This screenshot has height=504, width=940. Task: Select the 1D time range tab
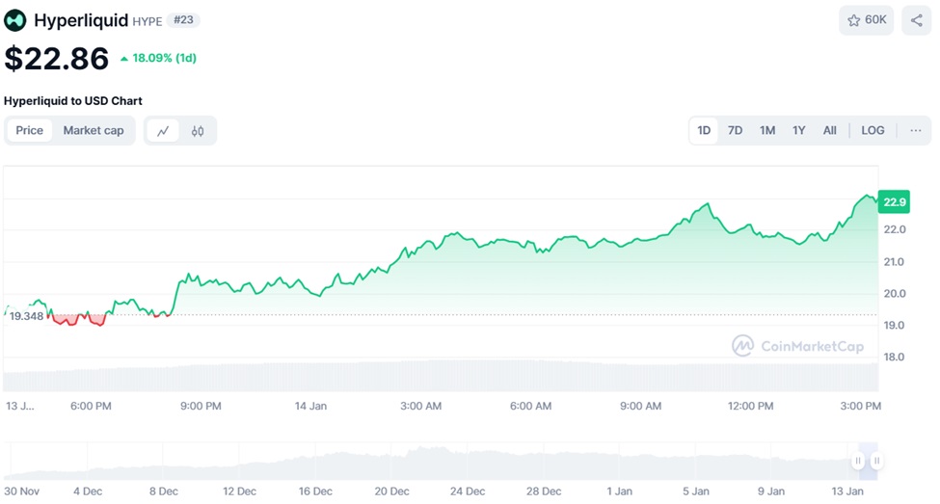704,130
